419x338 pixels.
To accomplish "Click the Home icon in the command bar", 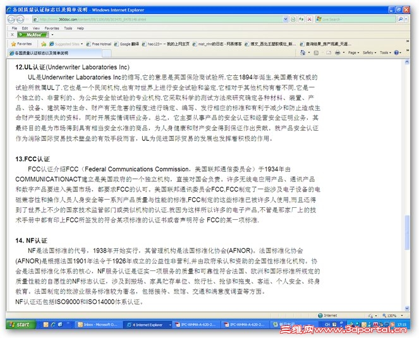I will [303, 52].
